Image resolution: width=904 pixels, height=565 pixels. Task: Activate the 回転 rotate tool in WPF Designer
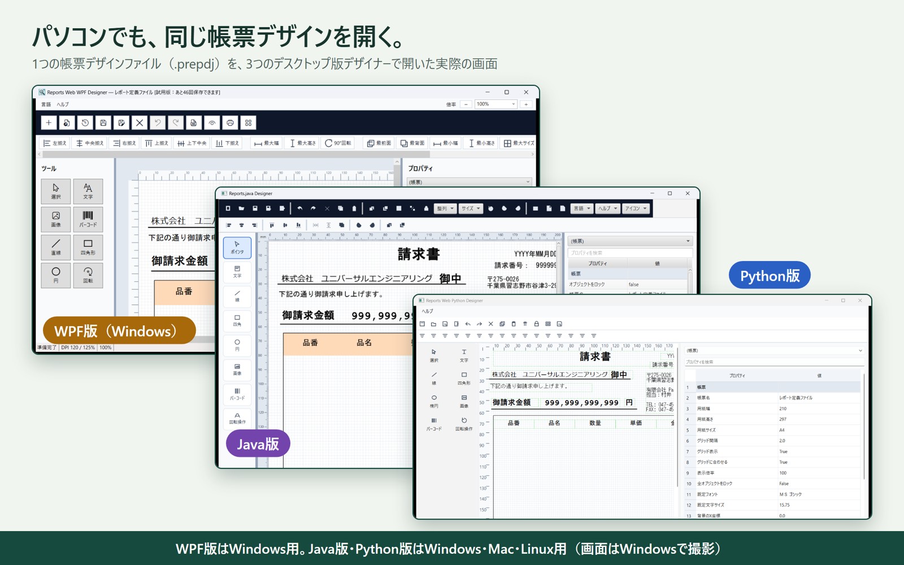point(88,275)
